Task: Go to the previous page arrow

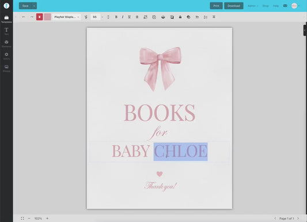Action: (275, 219)
